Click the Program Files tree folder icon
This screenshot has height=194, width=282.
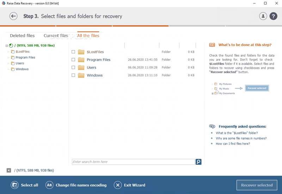tap(13, 58)
